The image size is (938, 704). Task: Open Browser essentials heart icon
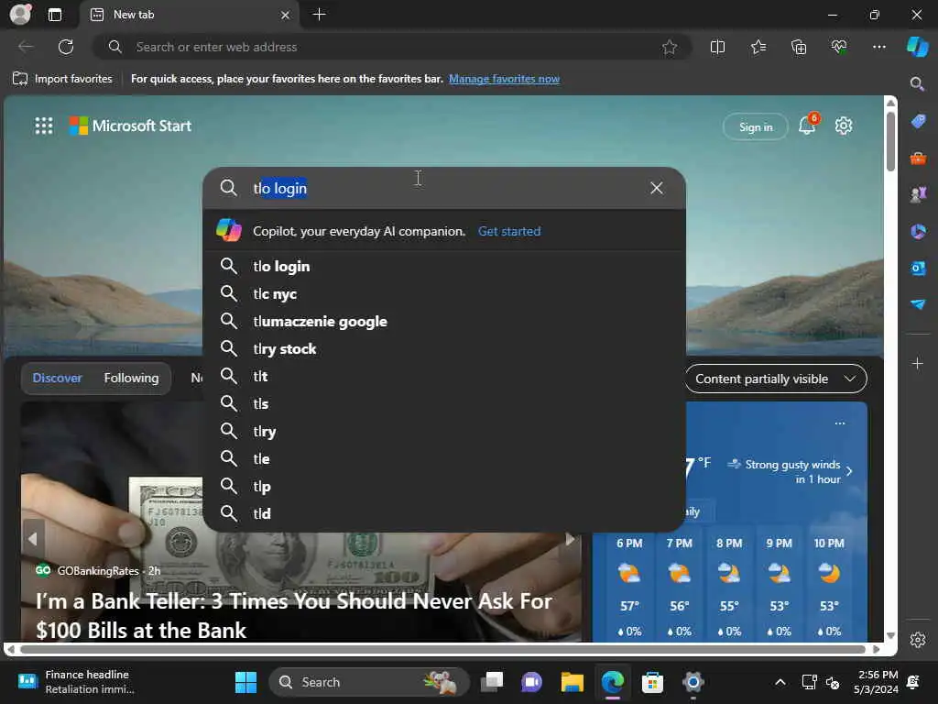coord(839,47)
